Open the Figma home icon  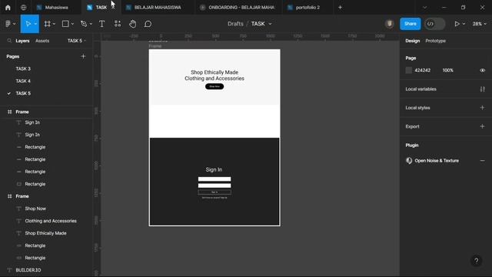(8, 8)
